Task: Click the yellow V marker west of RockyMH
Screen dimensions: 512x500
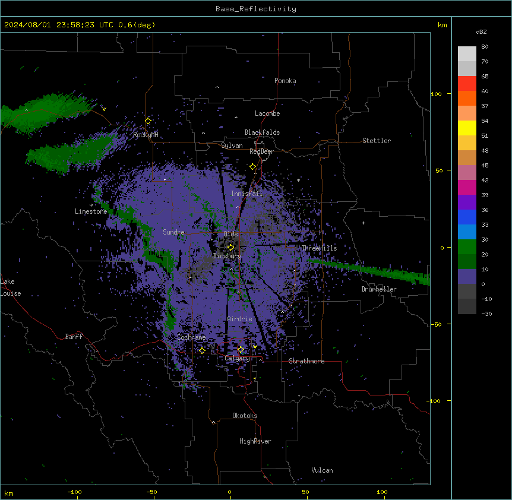Action: coord(104,109)
